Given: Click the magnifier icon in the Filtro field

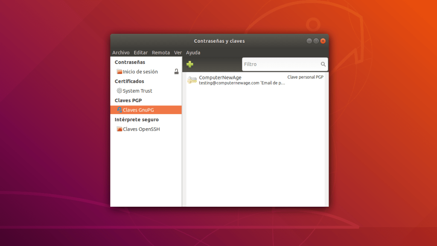Looking at the screenshot, I should pos(323,64).
